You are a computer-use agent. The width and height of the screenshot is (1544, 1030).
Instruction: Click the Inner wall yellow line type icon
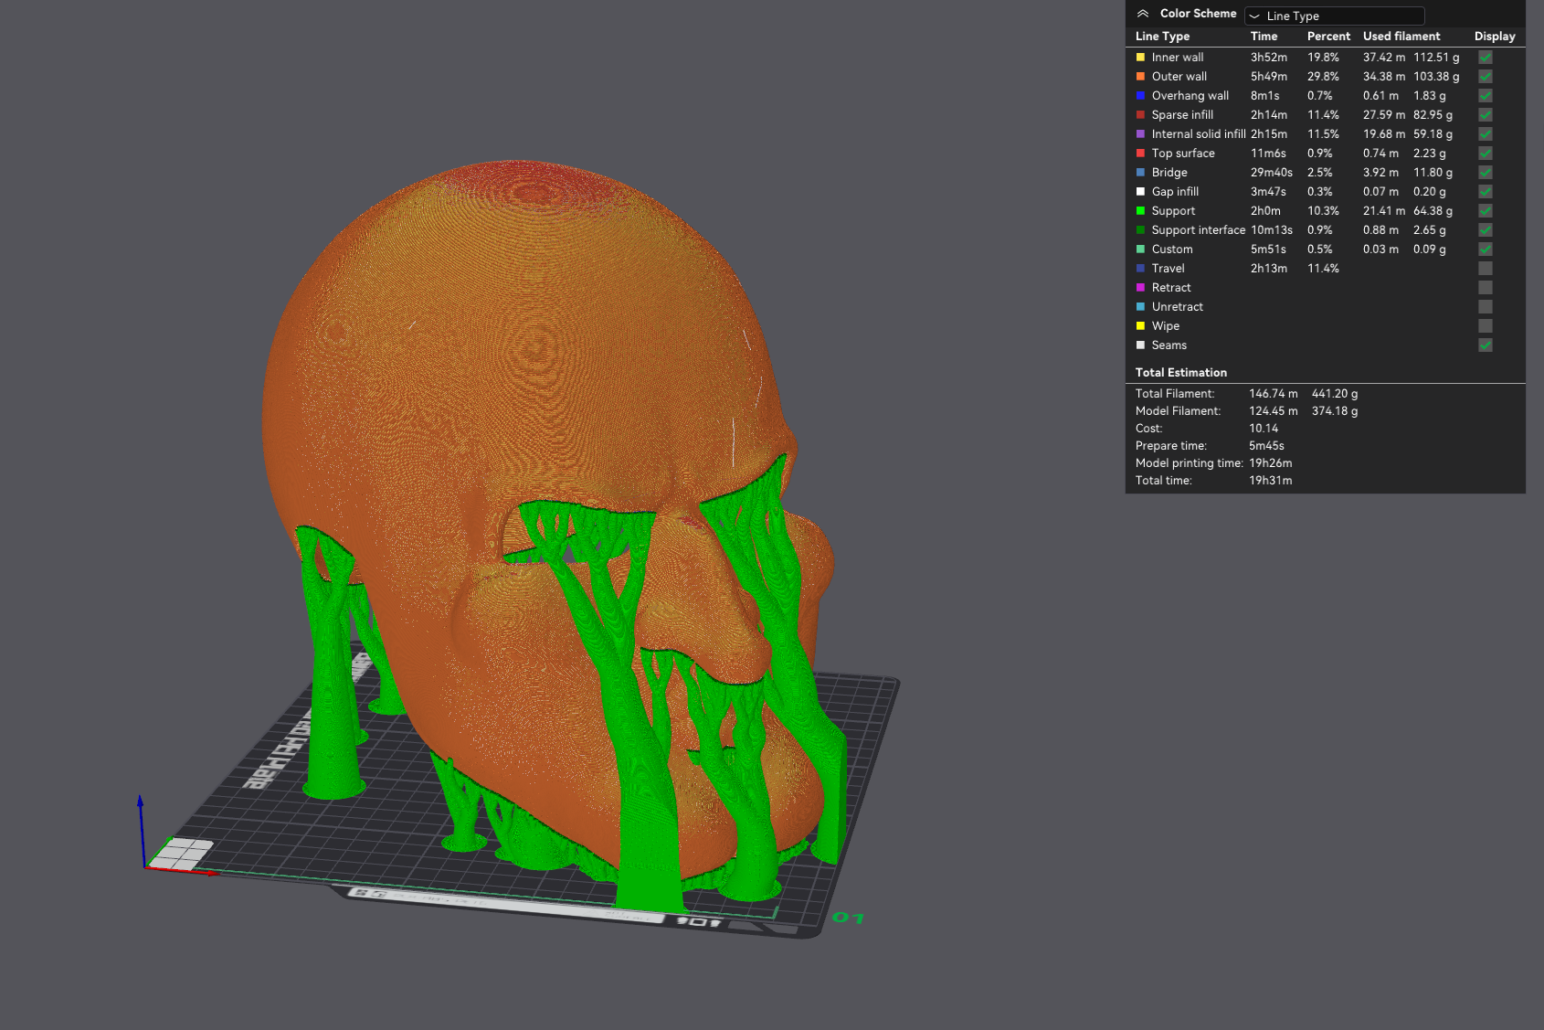click(x=1140, y=57)
